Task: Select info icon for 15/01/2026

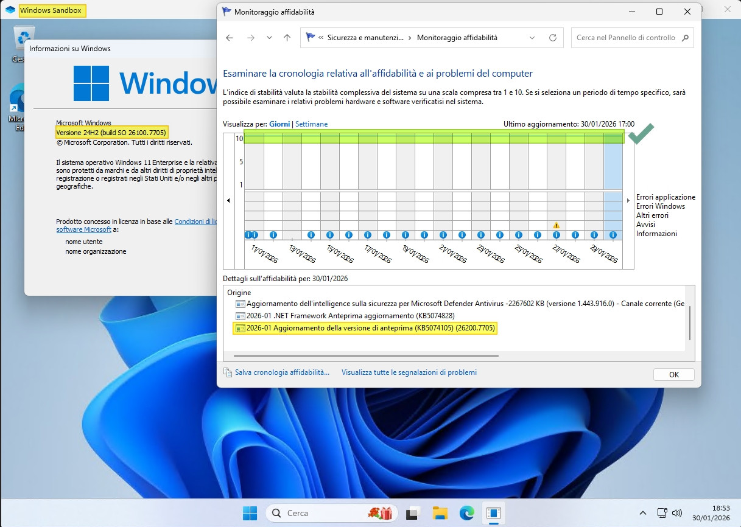Action: tap(330, 235)
